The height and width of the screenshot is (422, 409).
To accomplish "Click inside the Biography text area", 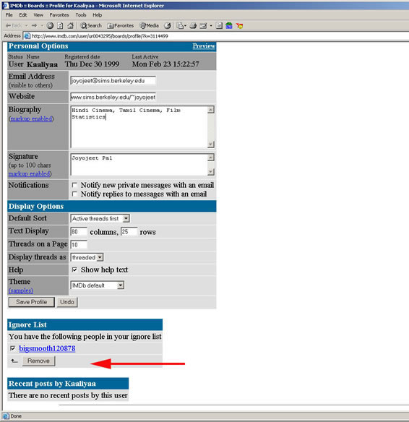I will point(139,126).
